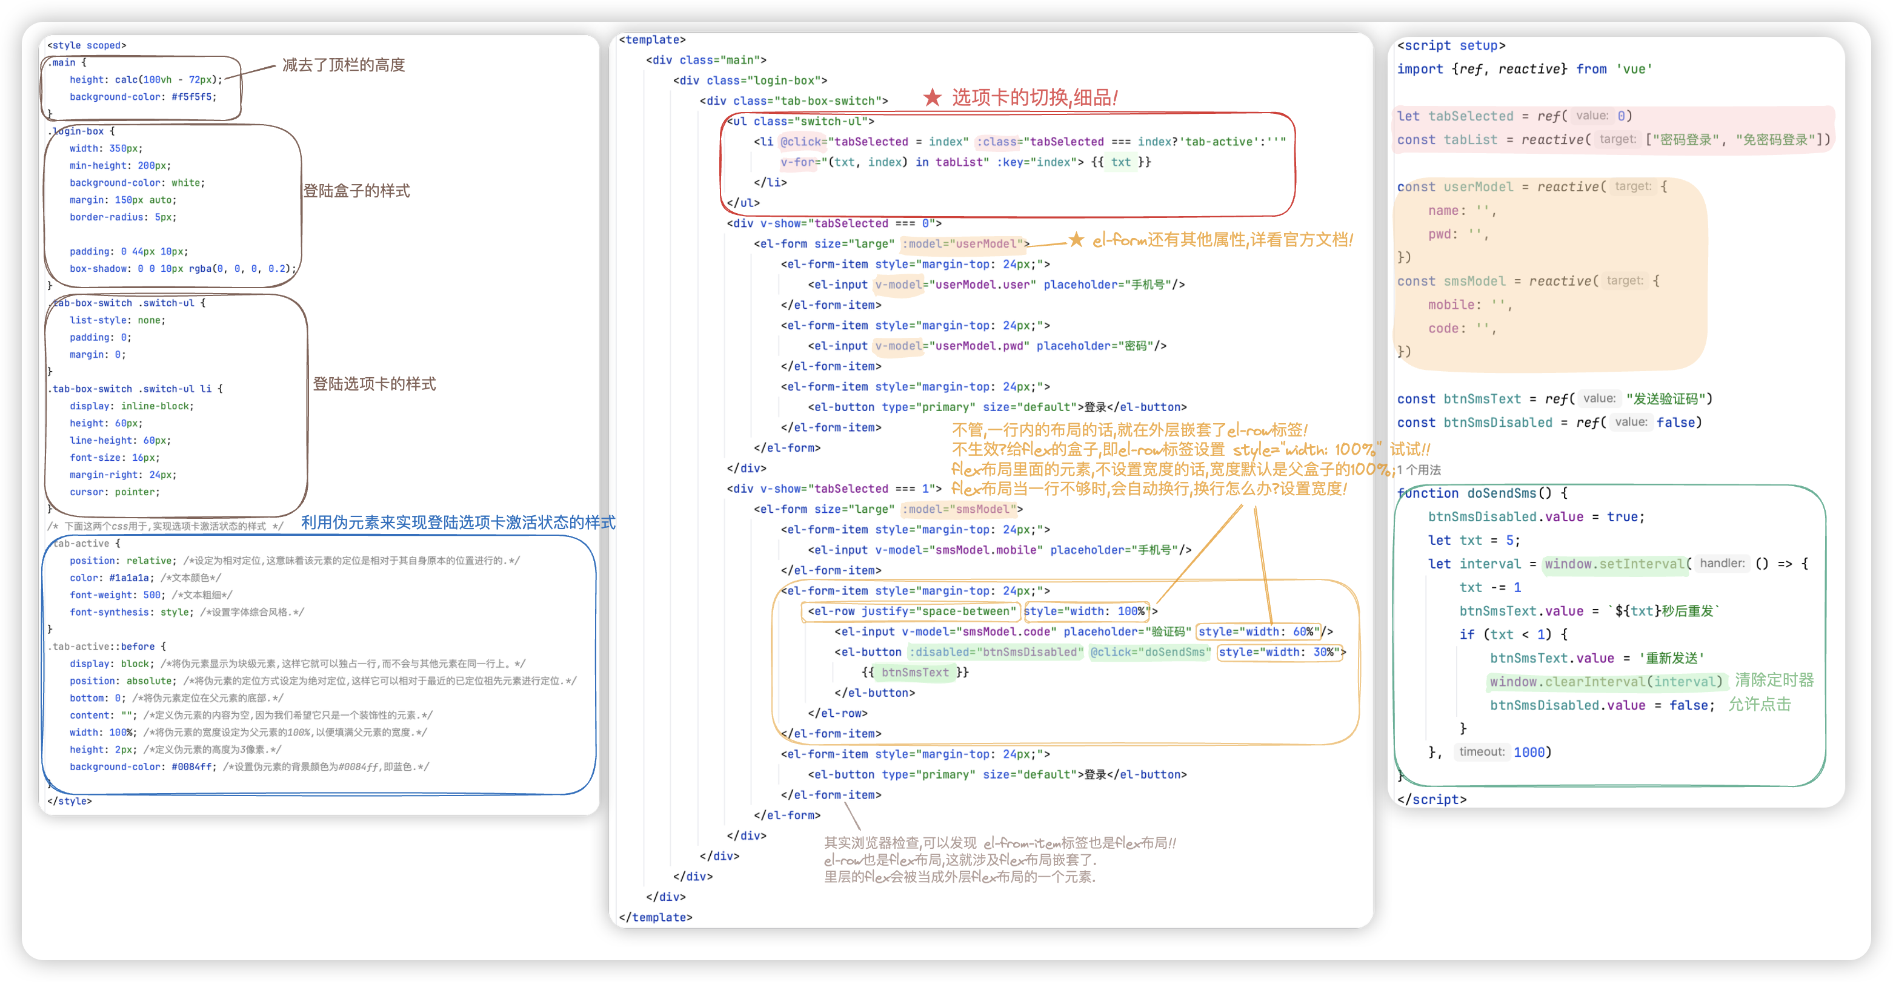Click the 'timeout:' inlay hint
This screenshot has height=982, width=1893.
coord(1482,751)
